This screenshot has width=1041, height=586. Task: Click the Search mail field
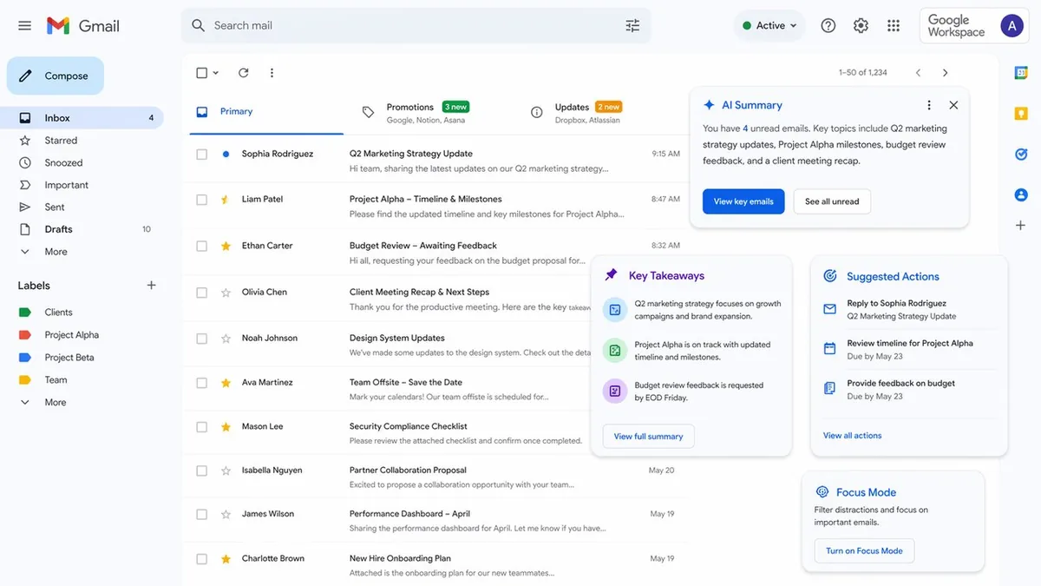click(x=408, y=26)
